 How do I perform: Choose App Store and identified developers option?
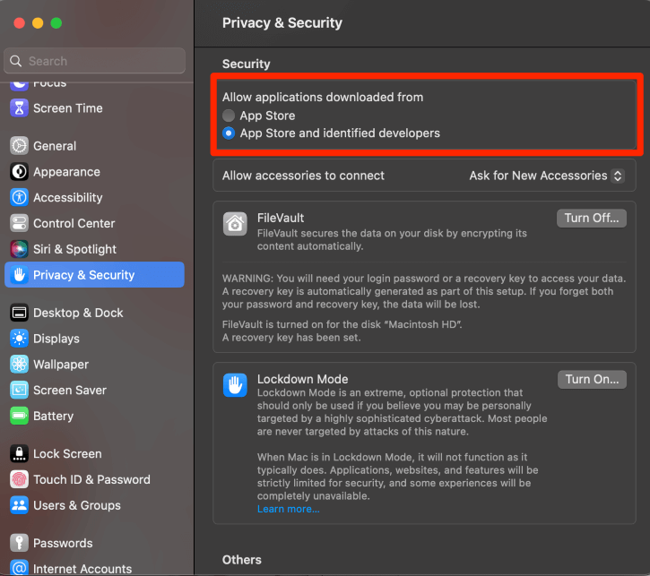click(x=230, y=133)
